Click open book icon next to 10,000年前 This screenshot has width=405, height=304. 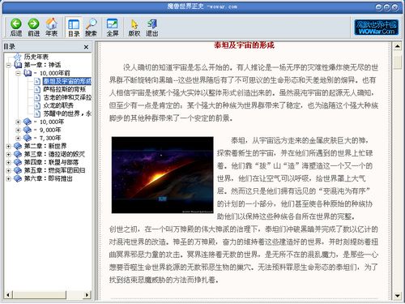(x=28, y=73)
